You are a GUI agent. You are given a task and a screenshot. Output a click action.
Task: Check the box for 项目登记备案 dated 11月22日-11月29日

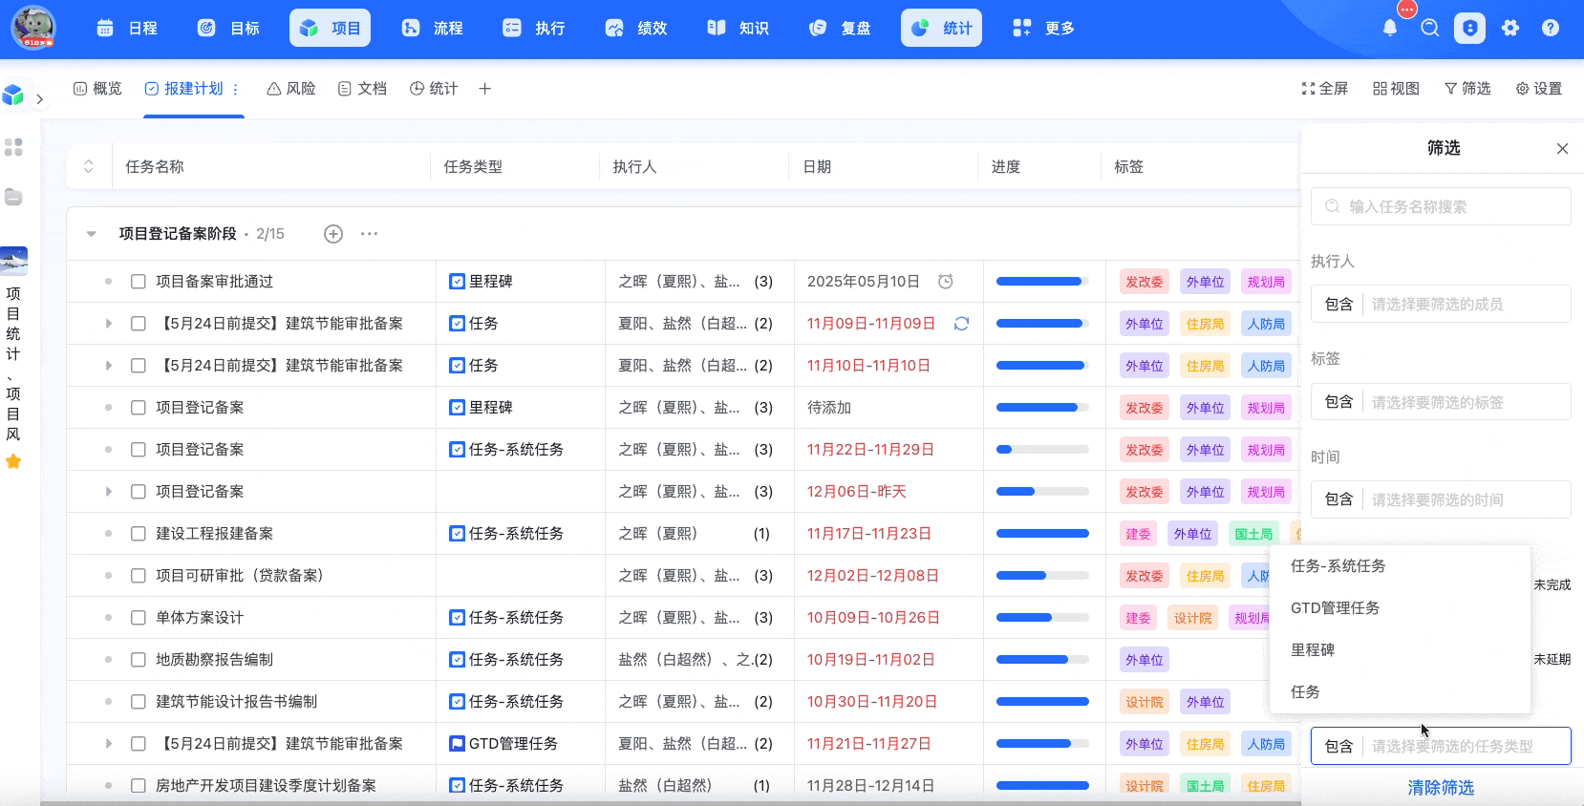coord(139,450)
